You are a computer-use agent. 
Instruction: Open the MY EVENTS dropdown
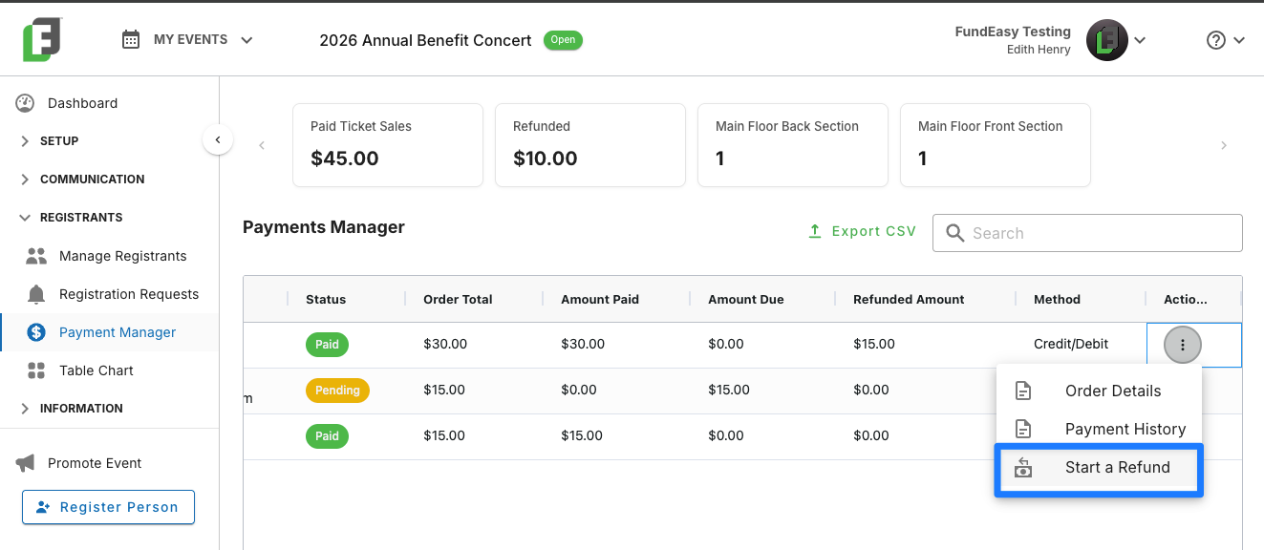tap(187, 40)
